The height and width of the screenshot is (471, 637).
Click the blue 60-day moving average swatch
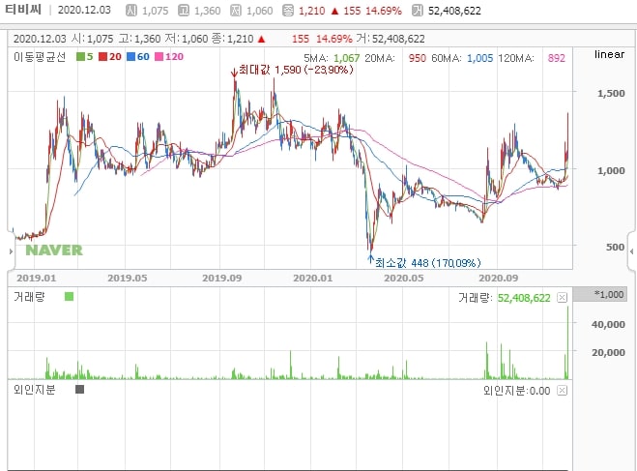(x=130, y=57)
